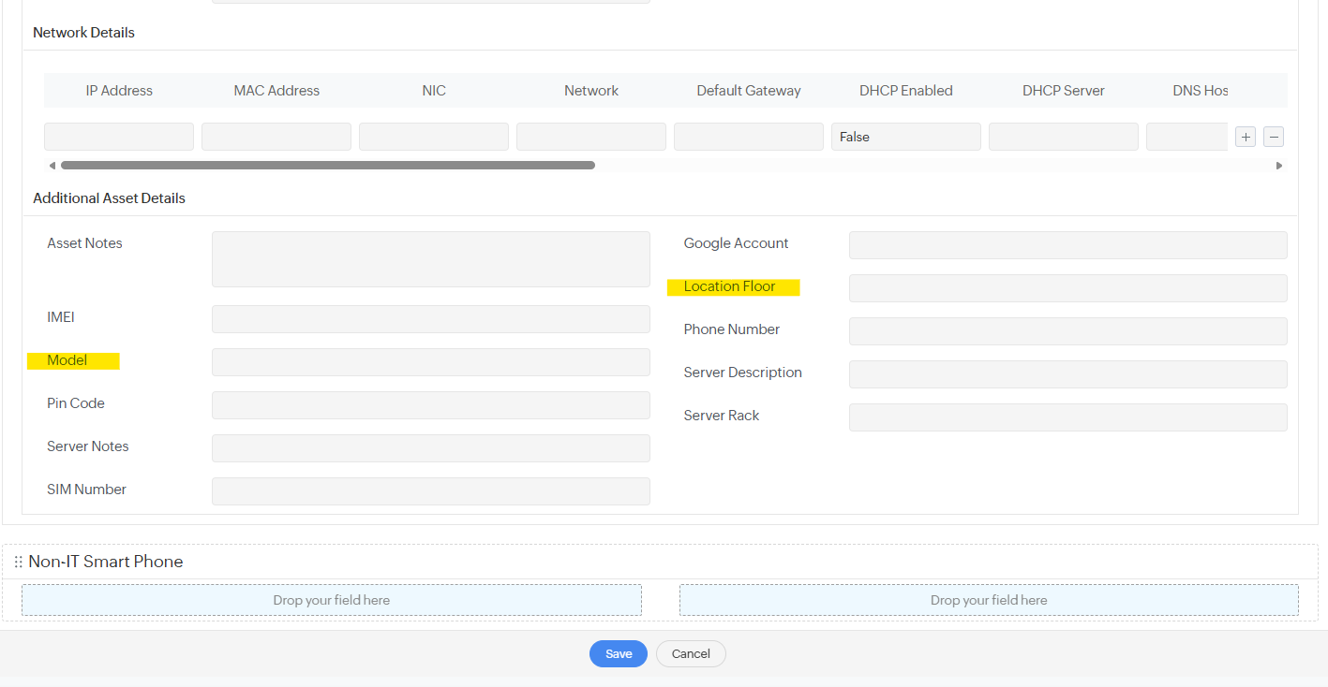
Task: Click the 'IMEI' field label
Action: pyautogui.click(x=61, y=317)
